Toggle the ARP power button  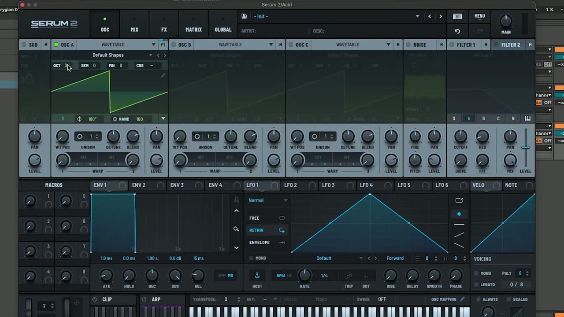pyautogui.click(x=144, y=299)
